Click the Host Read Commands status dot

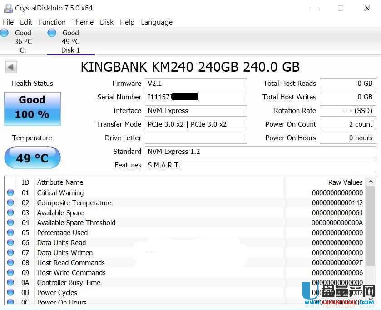pyautogui.click(x=10, y=262)
